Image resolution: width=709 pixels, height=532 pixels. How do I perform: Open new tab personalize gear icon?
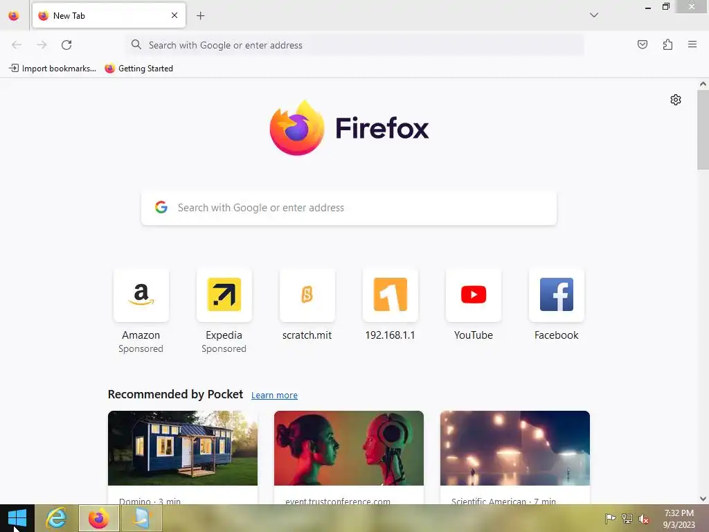[676, 100]
